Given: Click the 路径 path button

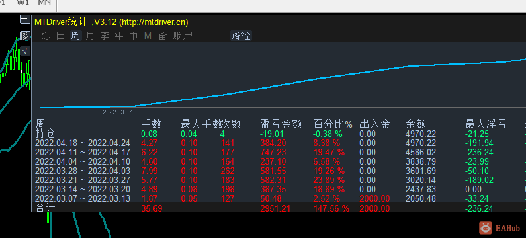Looking at the screenshot, I should point(241,36).
